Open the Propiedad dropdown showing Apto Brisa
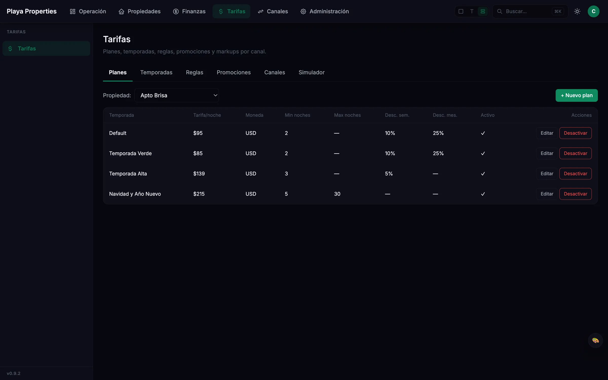The width and height of the screenshot is (608, 380). pyautogui.click(x=177, y=95)
